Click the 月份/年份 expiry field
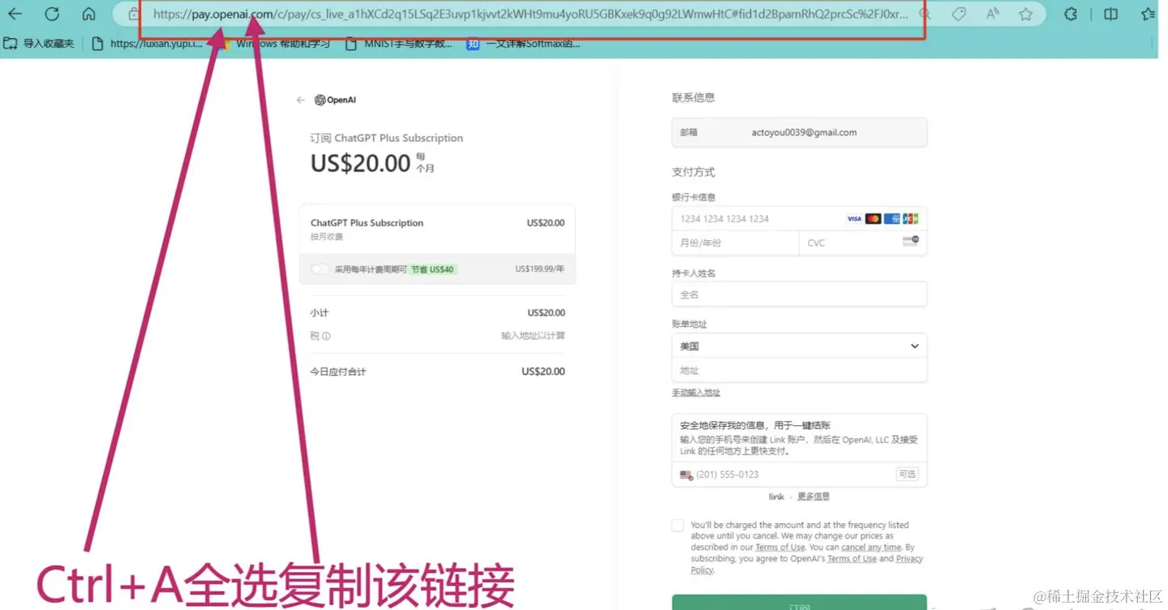 point(736,243)
